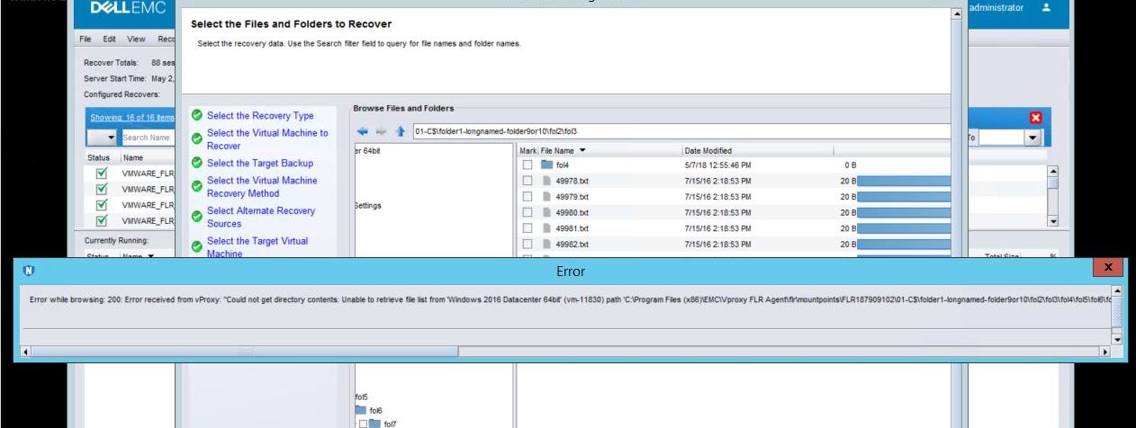Click the 49979.txt file icon

(x=546, y=197)
